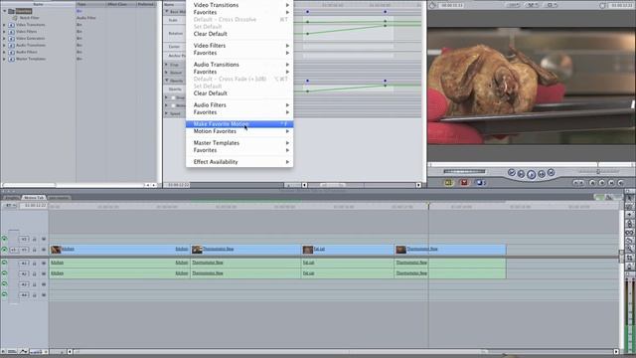This screenshot has width=636, height=358.
Task: Open Effect Availability submenu
Action: pos(239,162)
